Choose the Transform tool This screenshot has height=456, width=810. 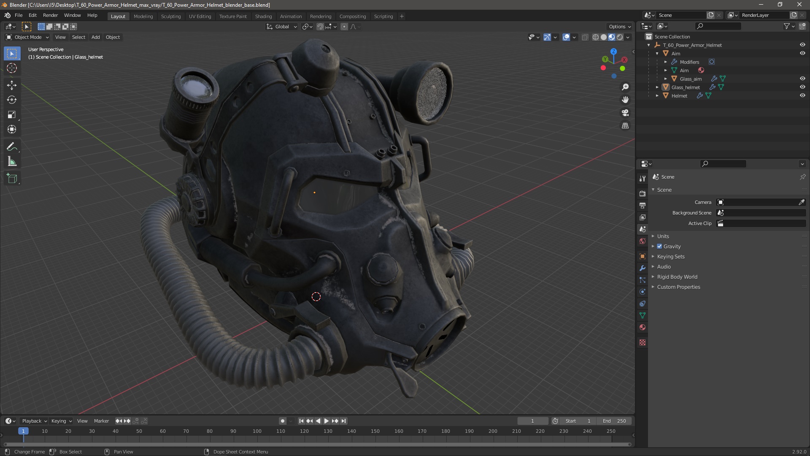point(12,129)
